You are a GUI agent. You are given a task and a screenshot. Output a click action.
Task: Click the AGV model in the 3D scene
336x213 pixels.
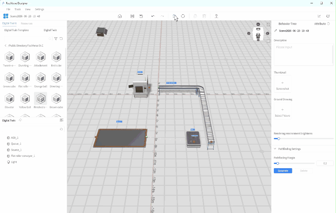tap(193, 139)
